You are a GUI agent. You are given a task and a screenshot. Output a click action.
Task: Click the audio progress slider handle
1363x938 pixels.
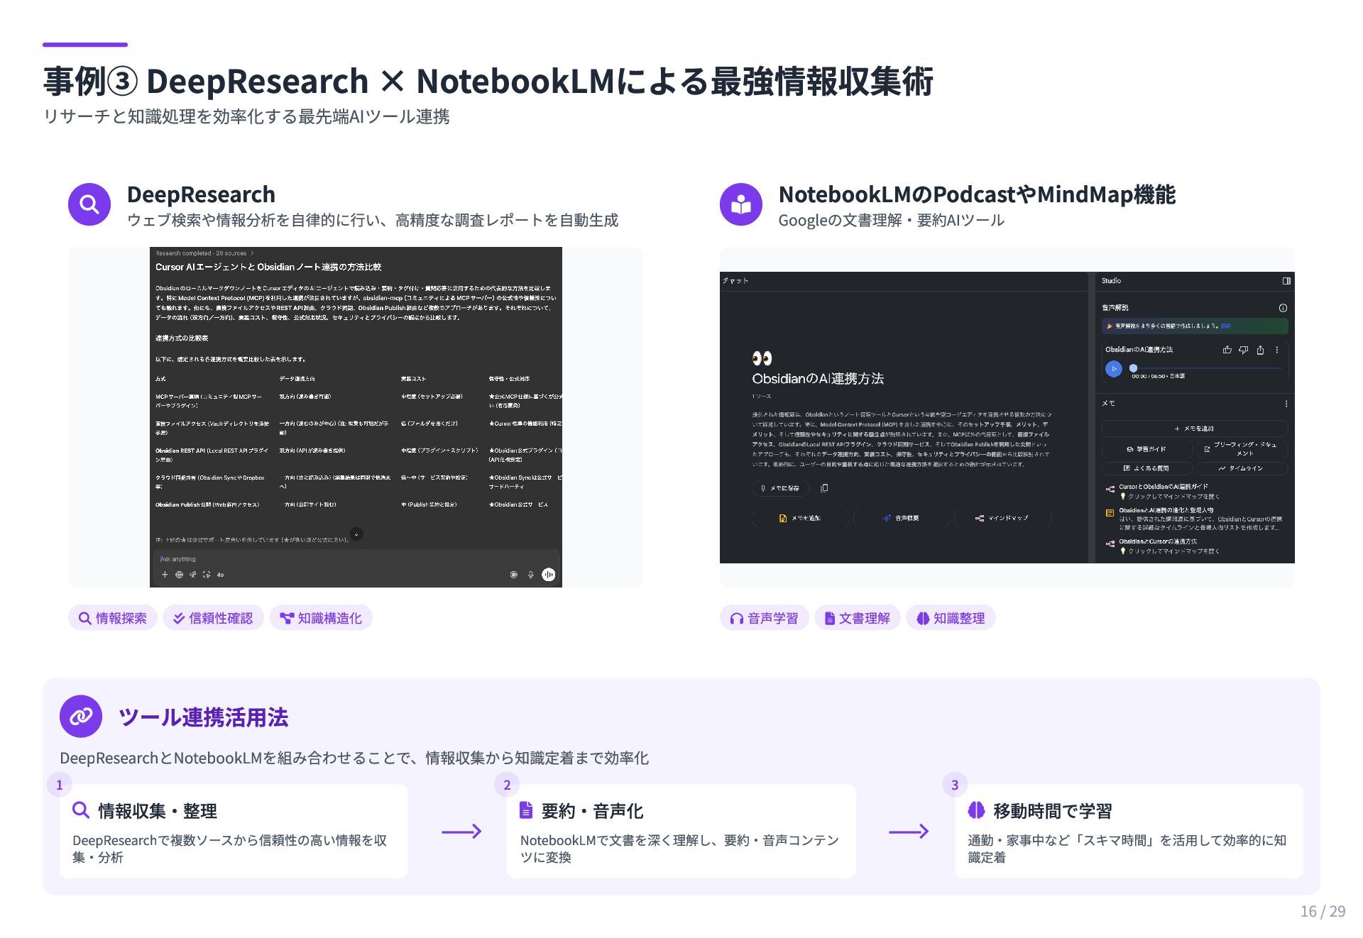(x=1134, y=368)
